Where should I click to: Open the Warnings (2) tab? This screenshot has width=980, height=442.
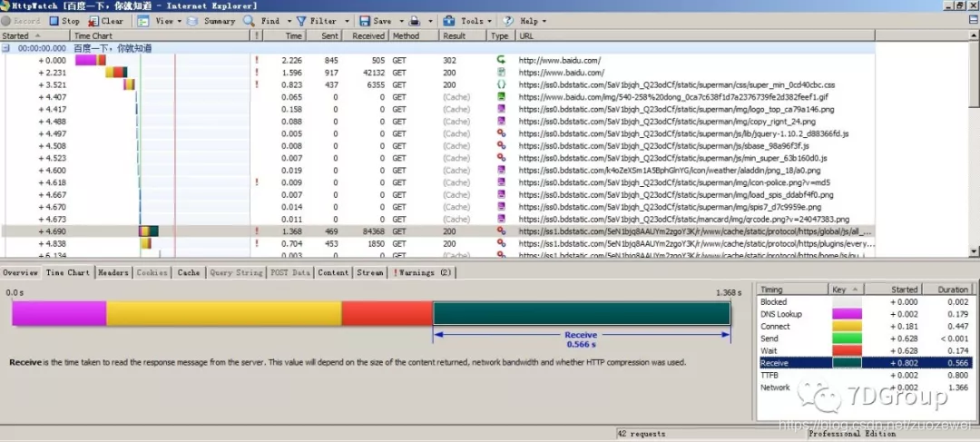click(422, 272)
